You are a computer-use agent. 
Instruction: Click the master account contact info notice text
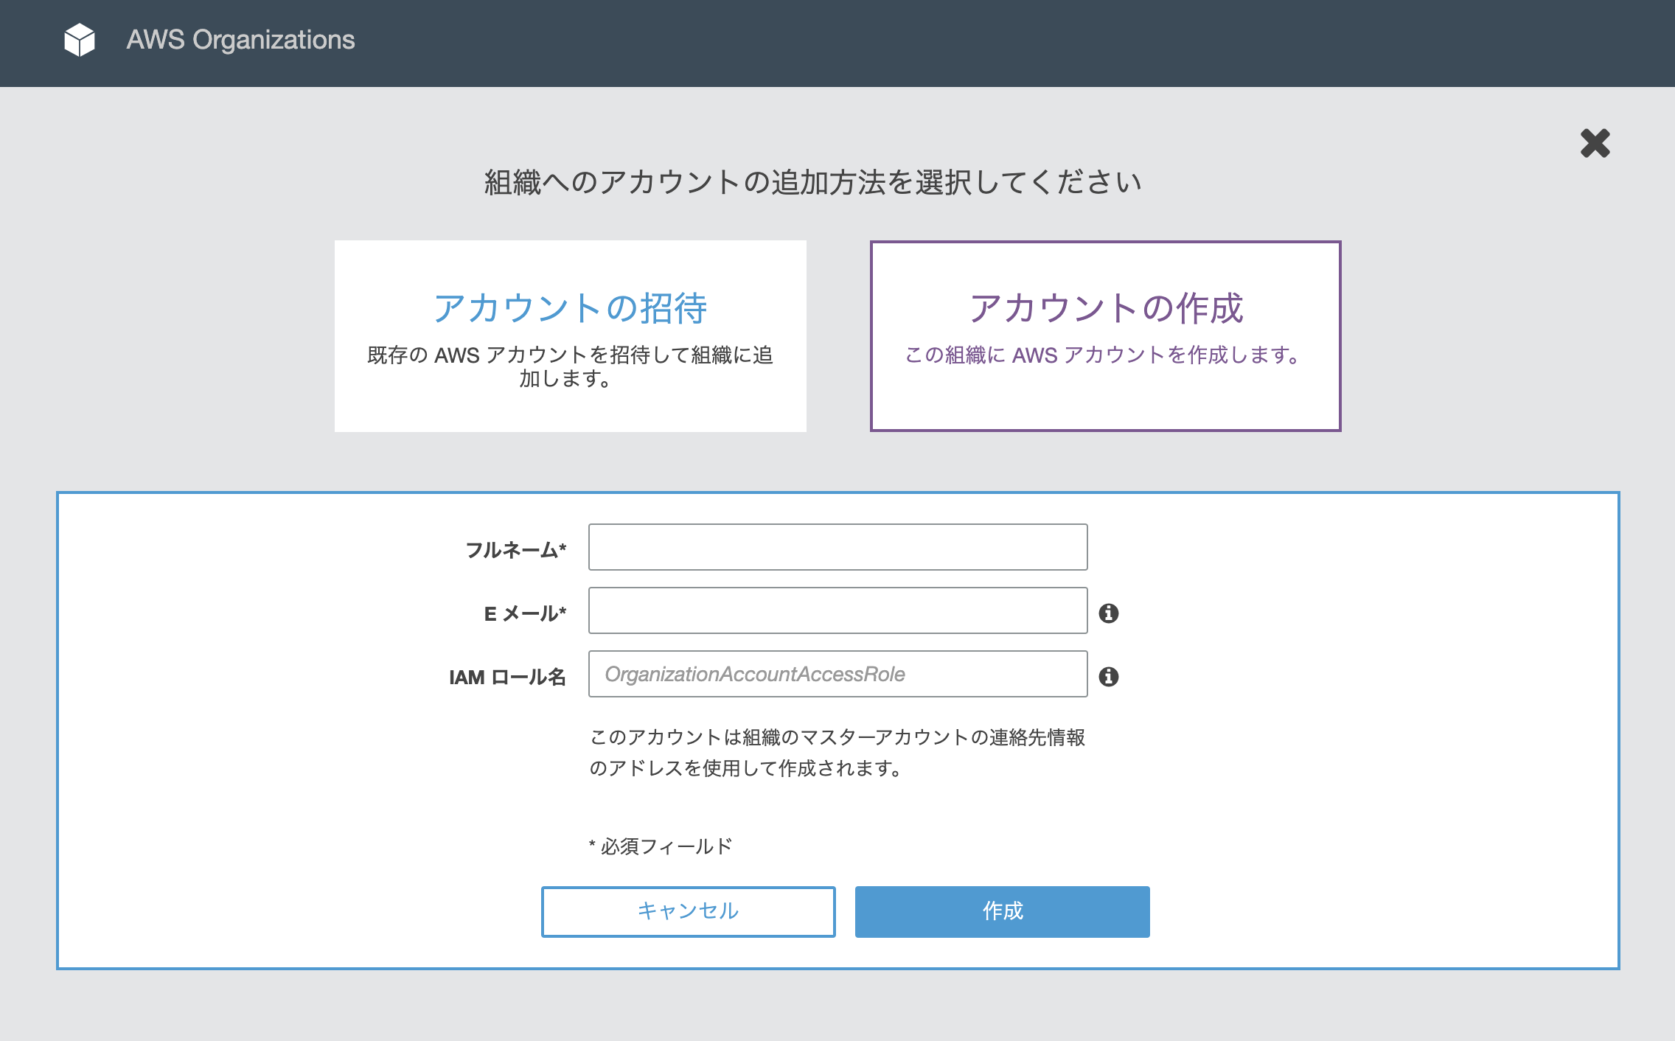pos(837,752)
